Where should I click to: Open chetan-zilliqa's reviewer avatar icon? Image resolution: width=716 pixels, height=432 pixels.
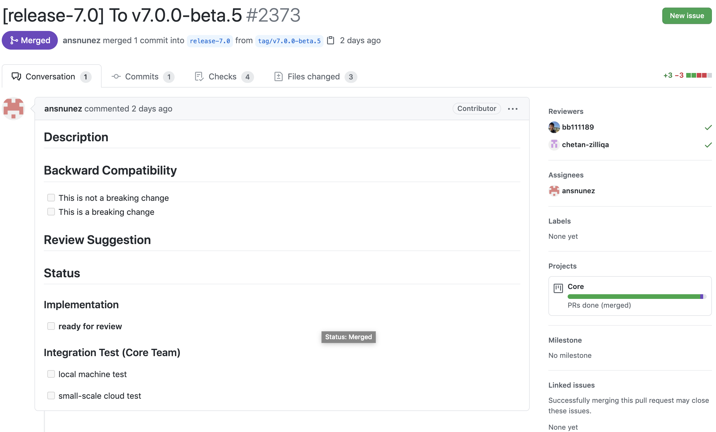click(x=554, y=145)
